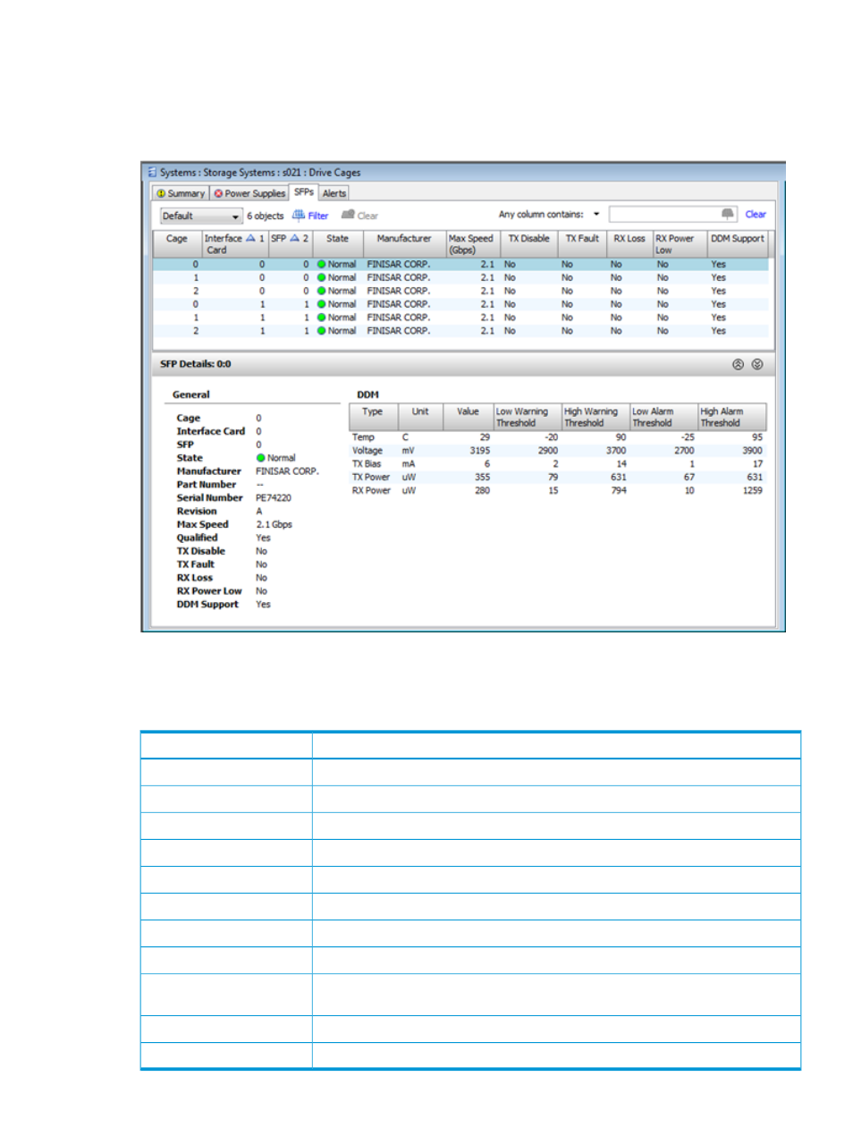Click the RX Power Low column header
The image size is (853, 1136).
pos(680,244)
